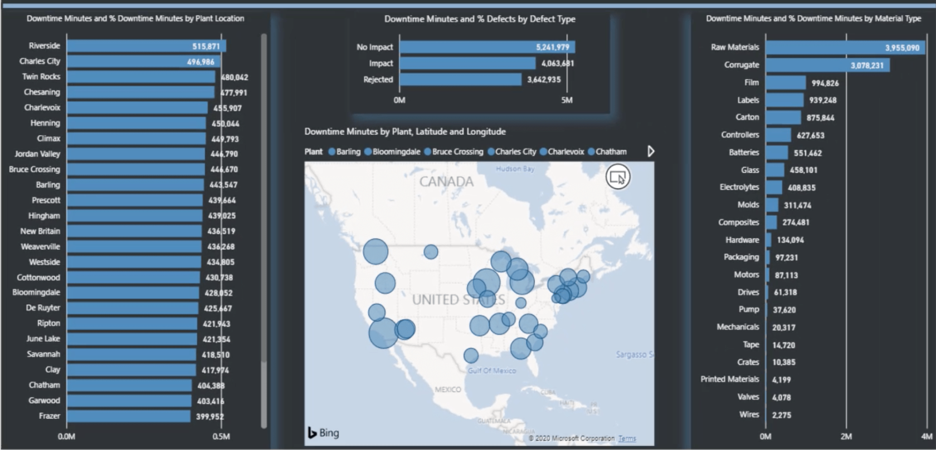
Task: Select Bloomingdale in the map legend
Action: click(392, 152)
